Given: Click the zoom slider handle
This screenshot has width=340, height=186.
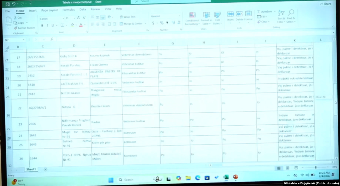Looking at the screenshot, I should tap(316, 167).
